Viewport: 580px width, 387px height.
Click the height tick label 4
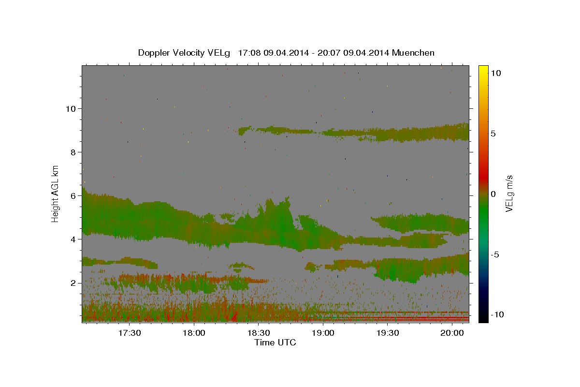click(74, 239)
